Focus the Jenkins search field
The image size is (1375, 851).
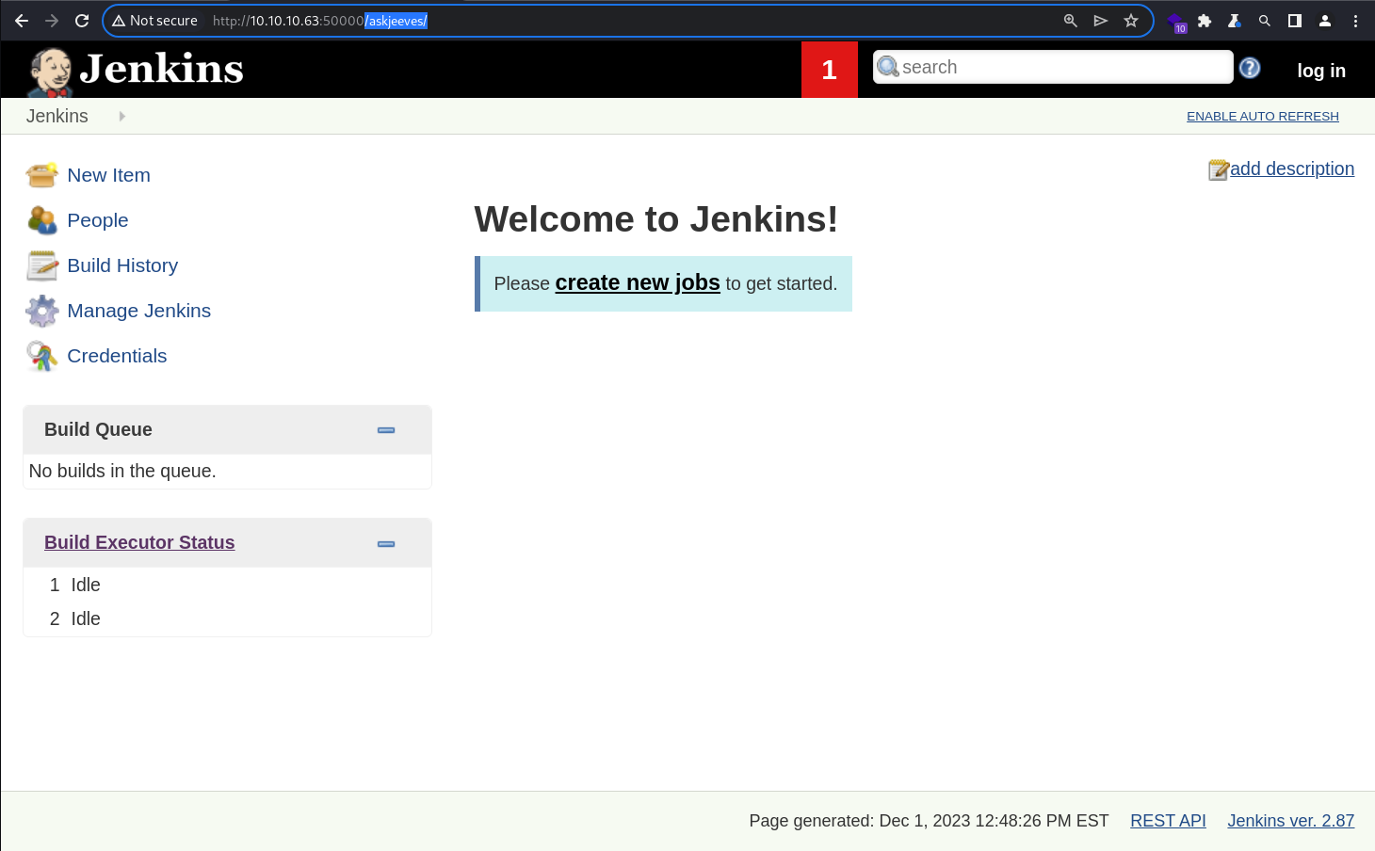pyautogui.click(x=1053, y=67)
